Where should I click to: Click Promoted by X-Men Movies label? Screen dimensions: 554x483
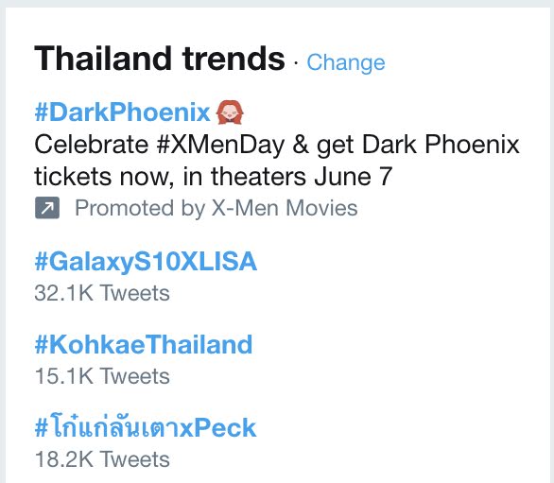pos(216,208)
